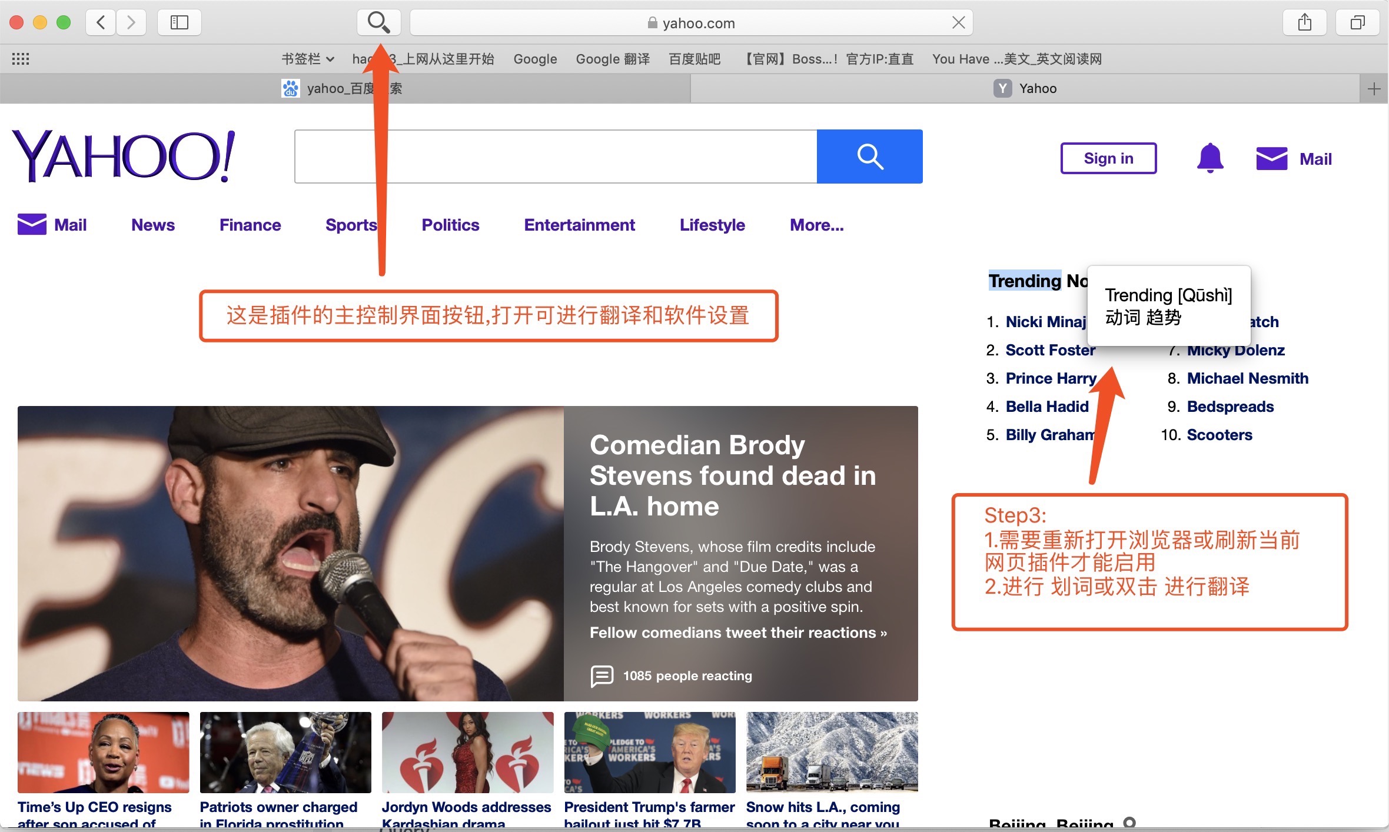1389x832 pixels.
Task: Switch to the yahoo_百度搜索 tab
Action: click(x=344, y=89)
